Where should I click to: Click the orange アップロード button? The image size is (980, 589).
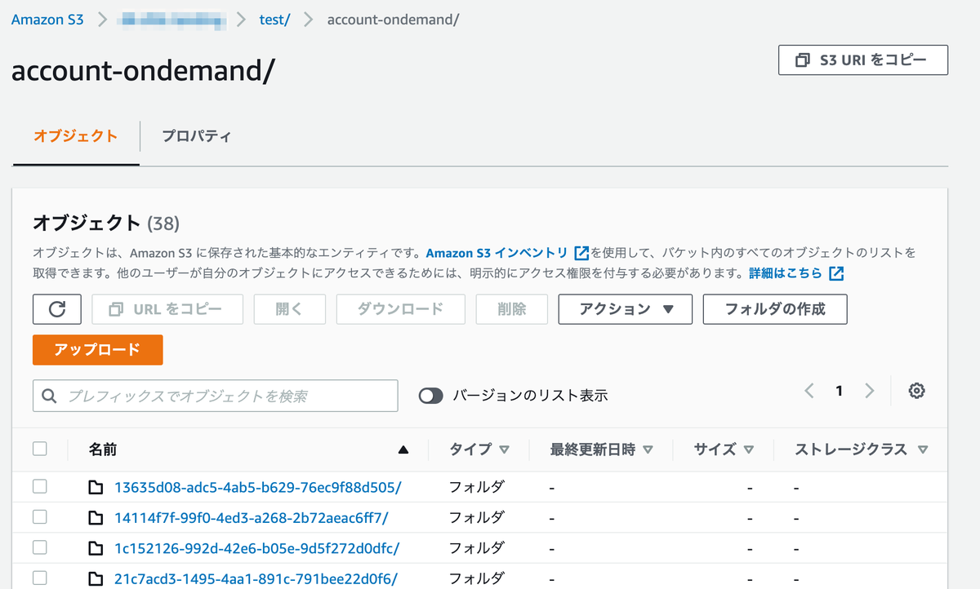click(98, 350)
